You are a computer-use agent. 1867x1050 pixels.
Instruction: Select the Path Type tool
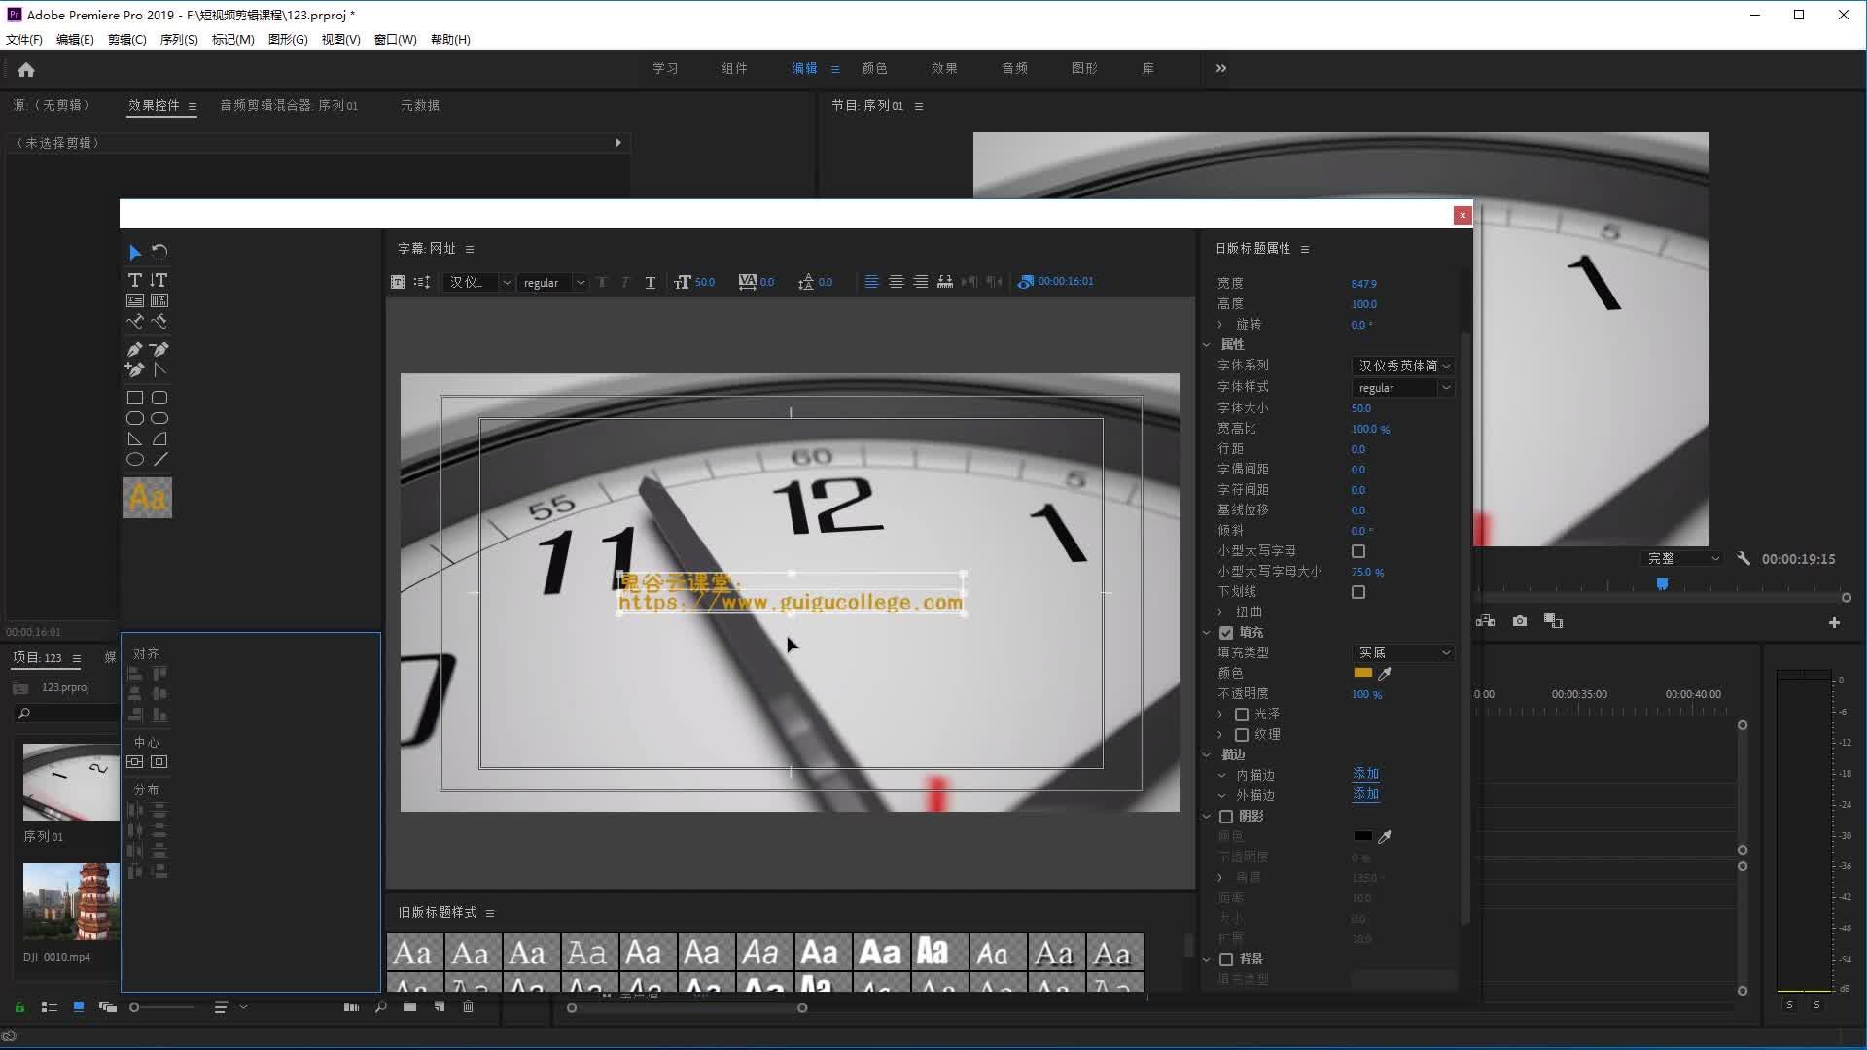pos(135,322)
